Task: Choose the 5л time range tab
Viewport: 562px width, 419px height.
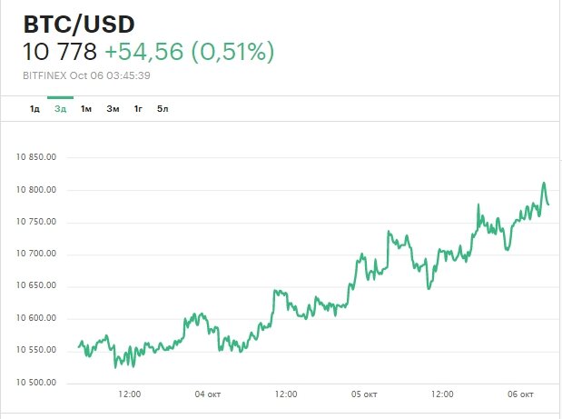Action: (x=163, y=109)
